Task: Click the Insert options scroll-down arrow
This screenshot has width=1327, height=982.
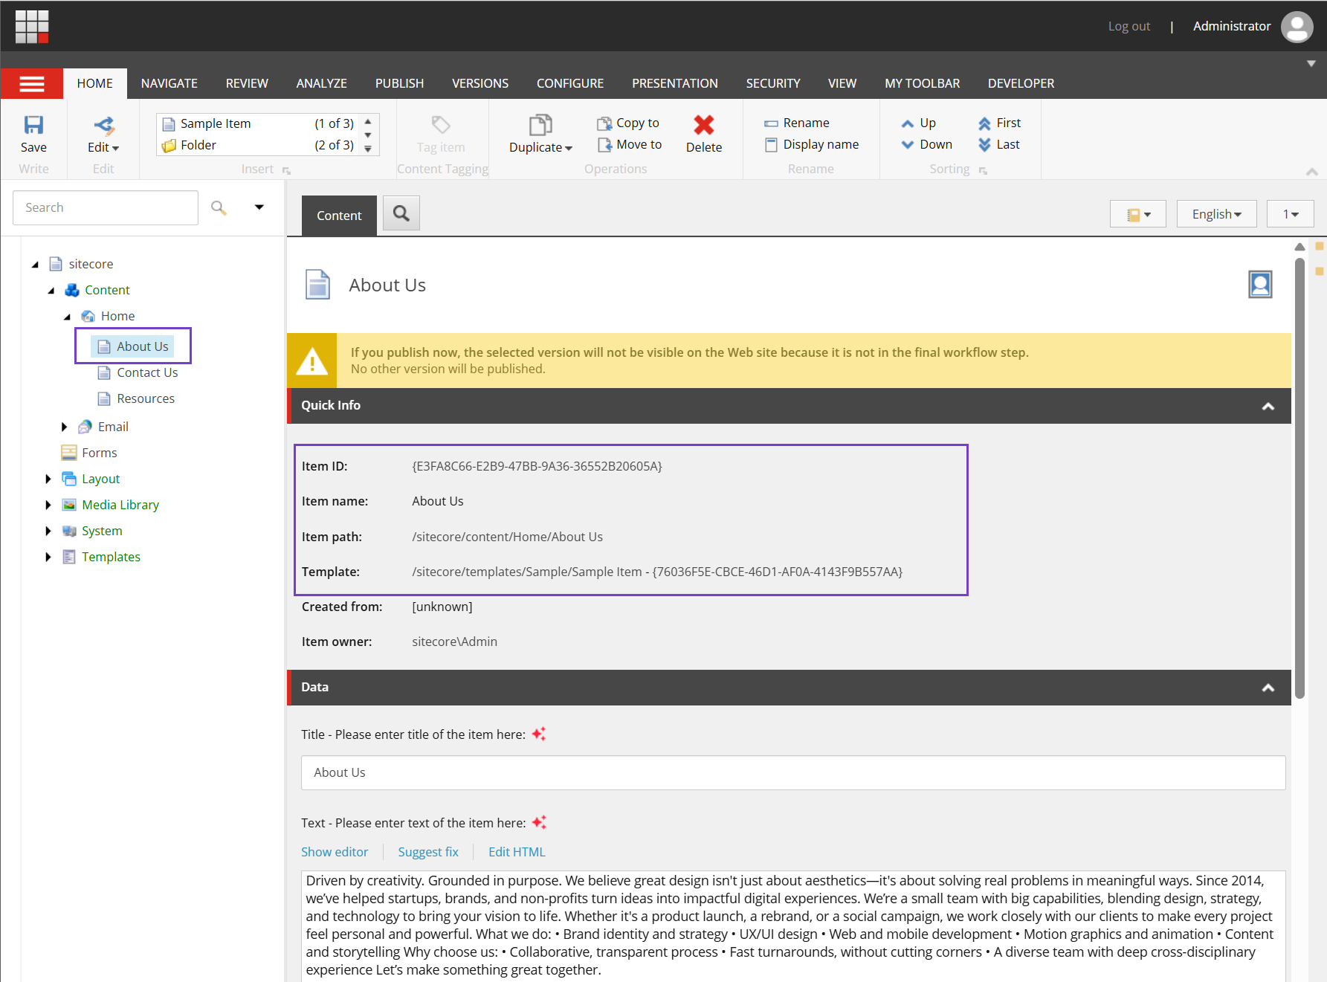Action: 368,135
